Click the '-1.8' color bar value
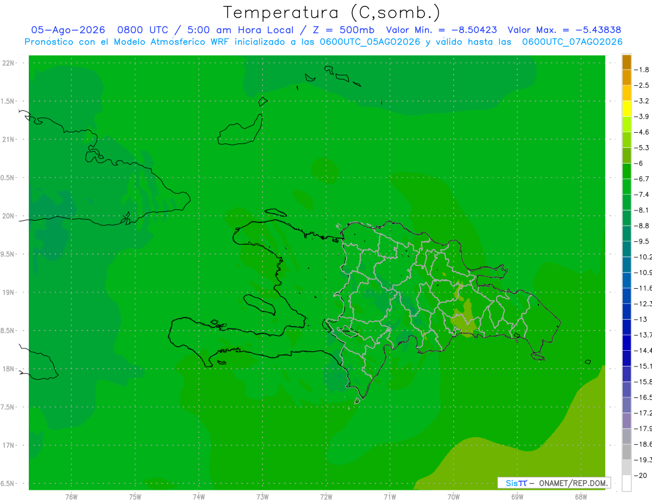The height and width of the screenshot is (504, 652). click(642, 70)
